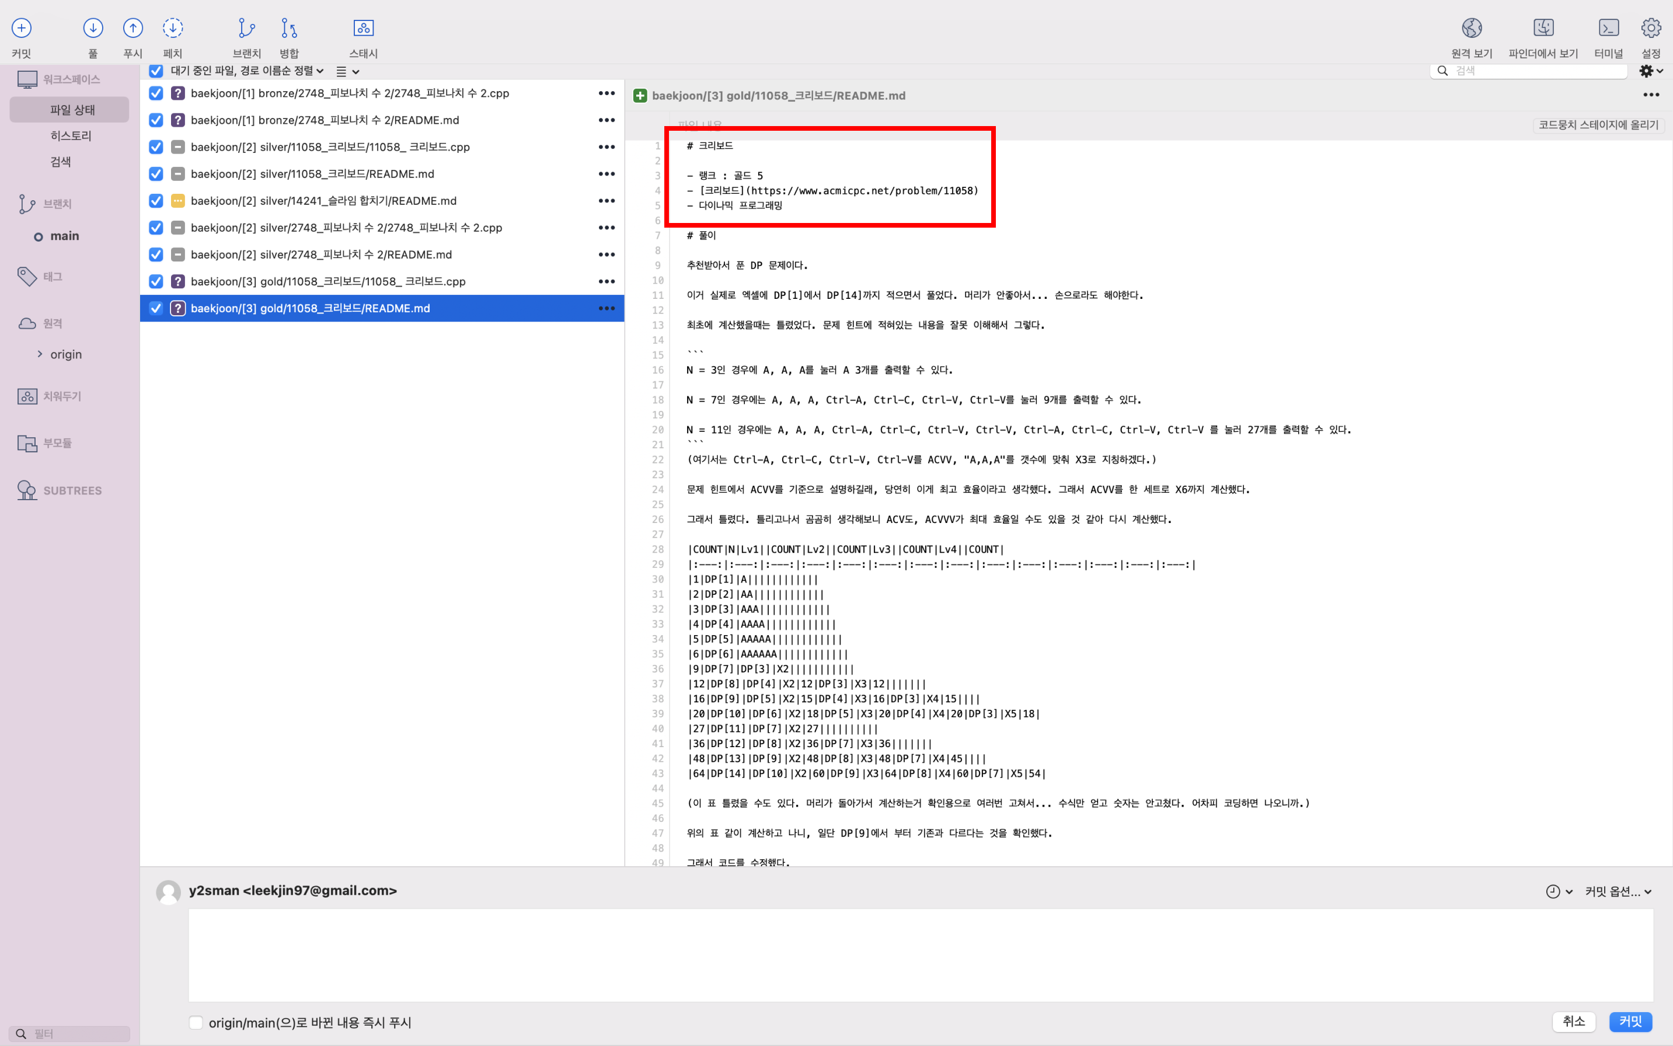Expand the origin remote tree item
This screenshot has height=1046, width=1673.
(x=40, y=354)
